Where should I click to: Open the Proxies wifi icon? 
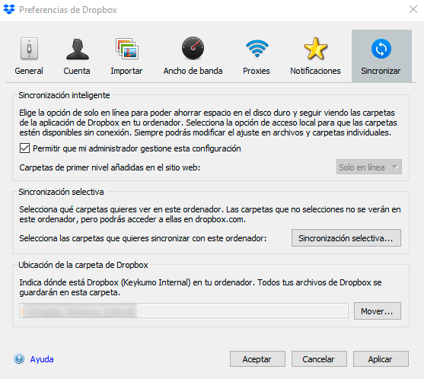click(x=257, y=49)
